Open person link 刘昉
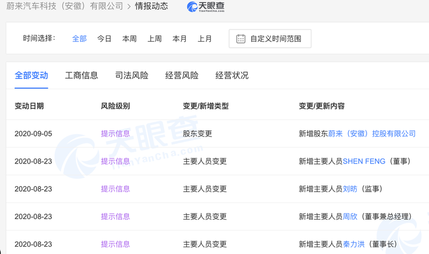 (x=350, y=189)
